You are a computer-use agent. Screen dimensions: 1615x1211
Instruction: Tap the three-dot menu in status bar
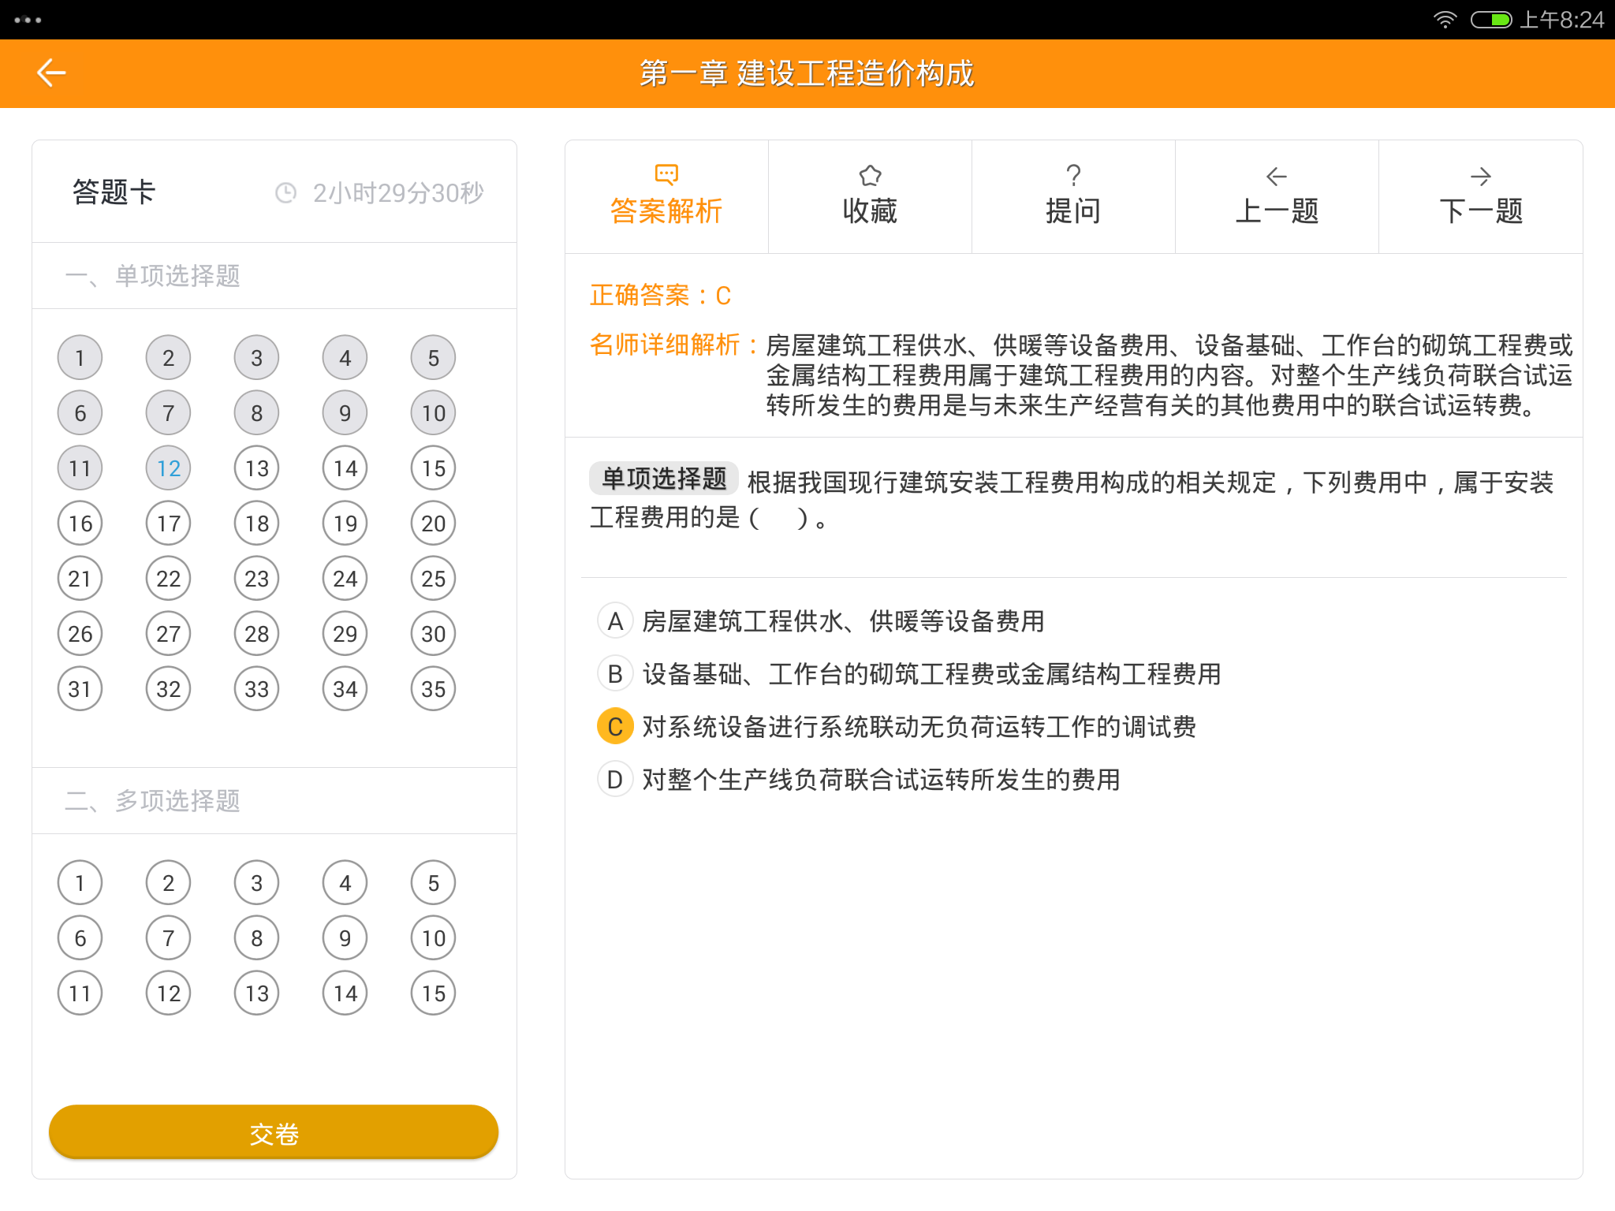(28, 20)
